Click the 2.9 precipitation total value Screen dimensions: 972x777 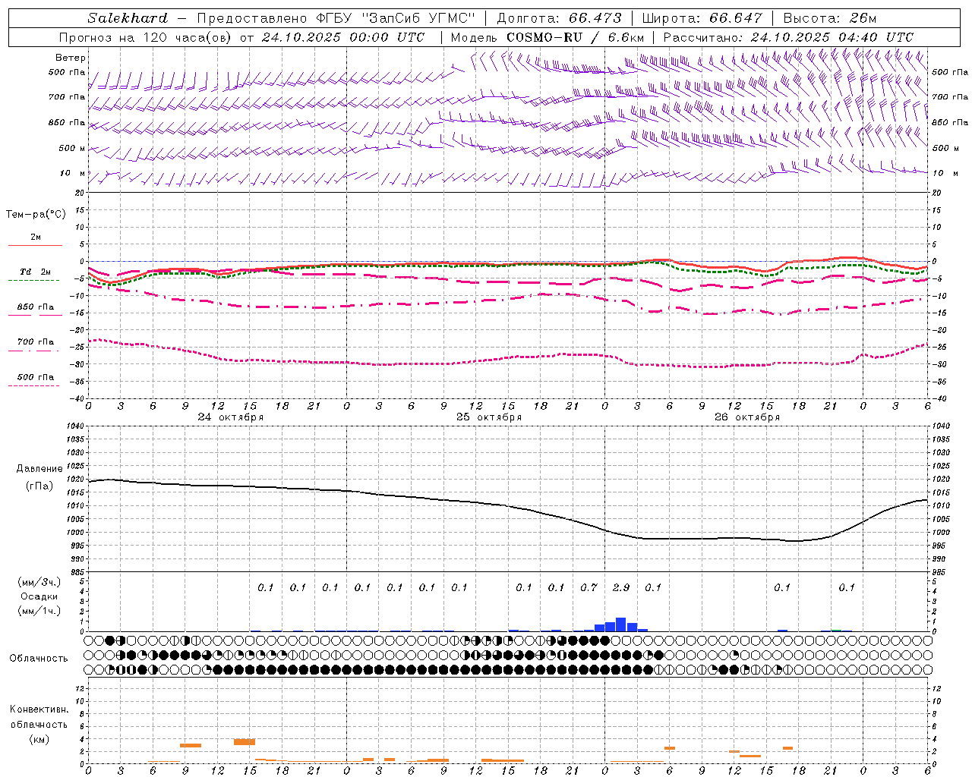click(621, 588)
